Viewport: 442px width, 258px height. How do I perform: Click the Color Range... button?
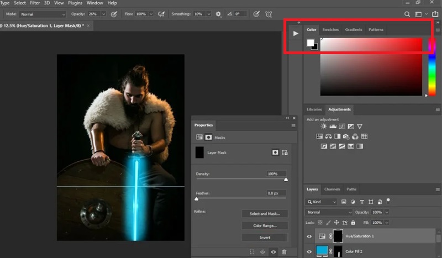click(x=265, y=225)
